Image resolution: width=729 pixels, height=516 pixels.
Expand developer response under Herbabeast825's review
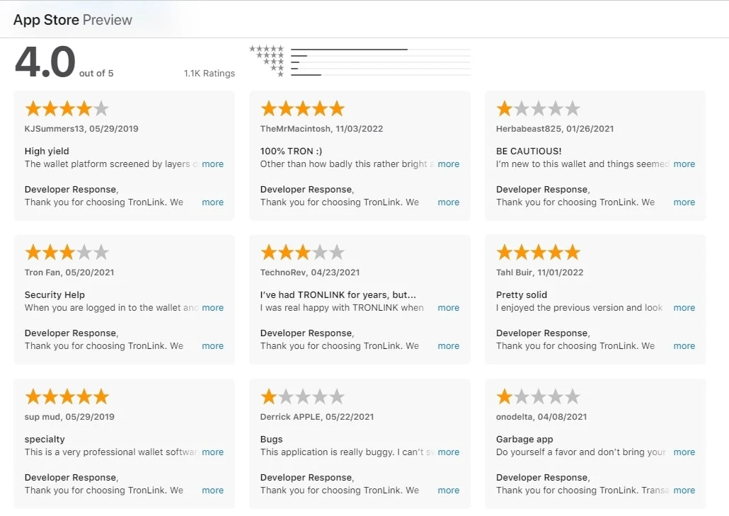pos(684,202)
